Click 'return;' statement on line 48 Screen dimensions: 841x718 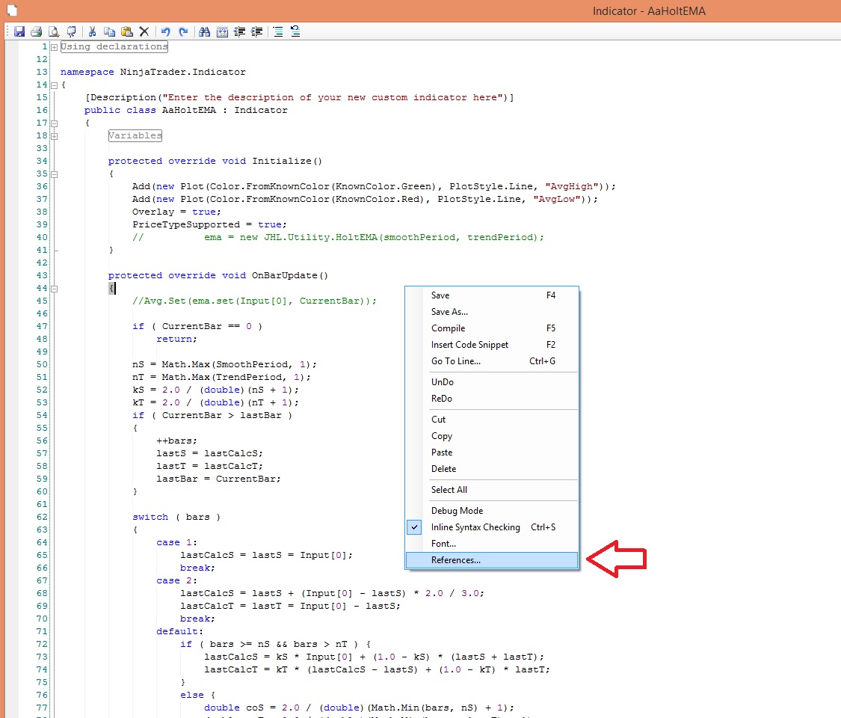[x=177, y=339]
